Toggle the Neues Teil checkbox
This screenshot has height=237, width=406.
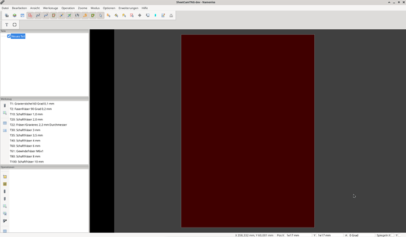tap(9, 36)
